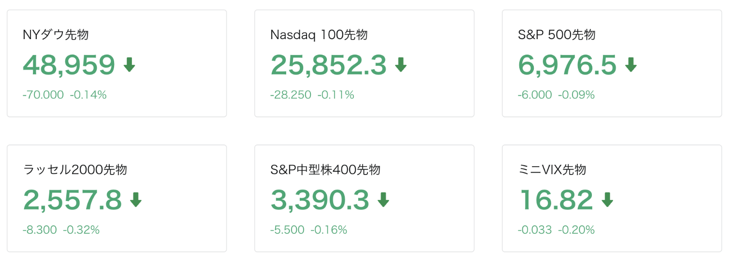
Task: Open the Nasdaq 100先物 title link
Action: (x=319, y=35)
